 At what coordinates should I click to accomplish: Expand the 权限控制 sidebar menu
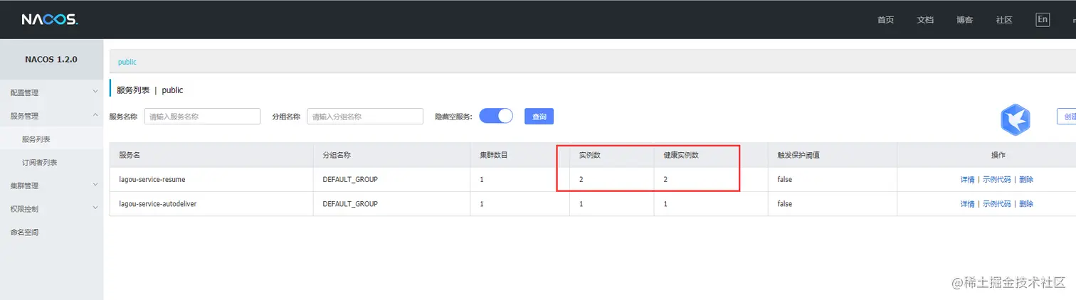point(52,209)
